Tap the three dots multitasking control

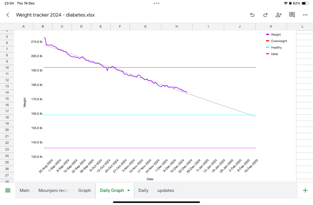(x=156, y=3)
